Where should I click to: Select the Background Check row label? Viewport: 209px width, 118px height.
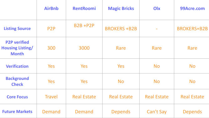click(x=17, y=81)
